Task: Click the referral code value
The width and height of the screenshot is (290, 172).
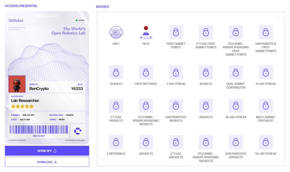Action: [70, 115]
